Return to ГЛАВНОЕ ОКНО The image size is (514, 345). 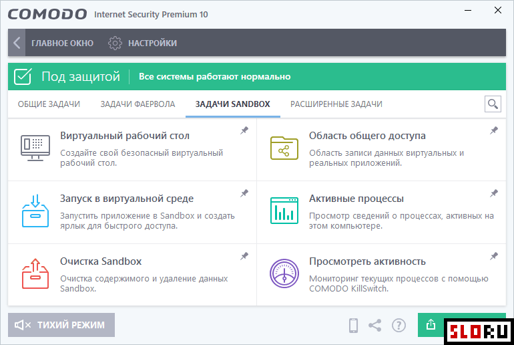pos(62,43)
